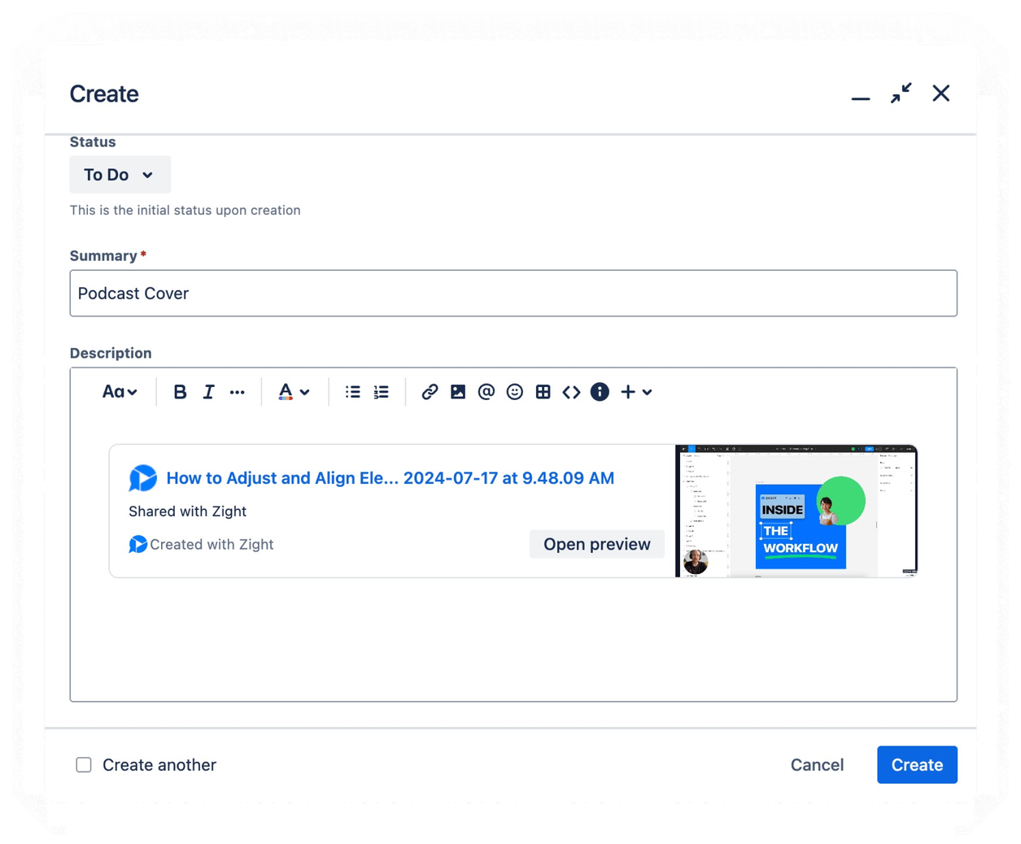
Task: Click the Create button
Action: [x=917, y=764]
